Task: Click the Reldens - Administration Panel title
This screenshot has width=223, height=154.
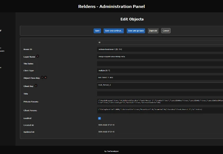Action: 111,7
